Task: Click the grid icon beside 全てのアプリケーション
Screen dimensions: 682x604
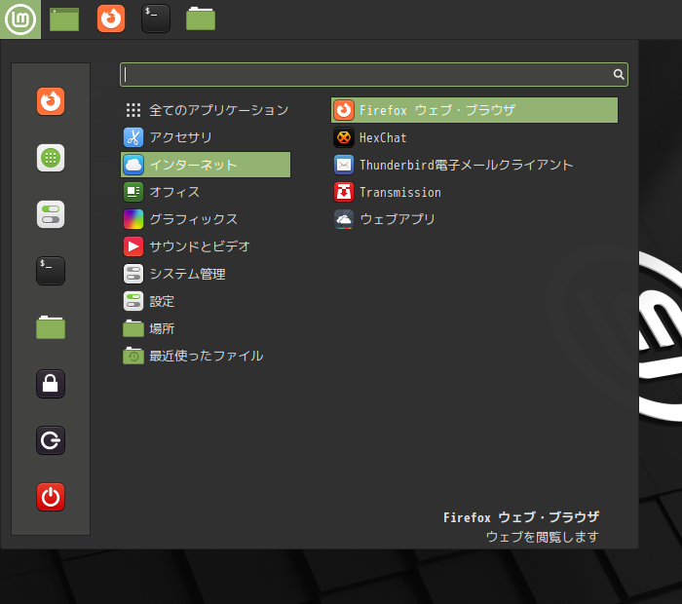Action: point(133,110)
